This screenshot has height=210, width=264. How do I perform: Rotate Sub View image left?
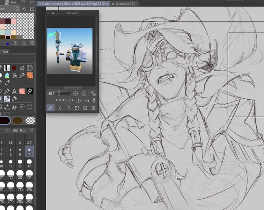coord(64,101)
